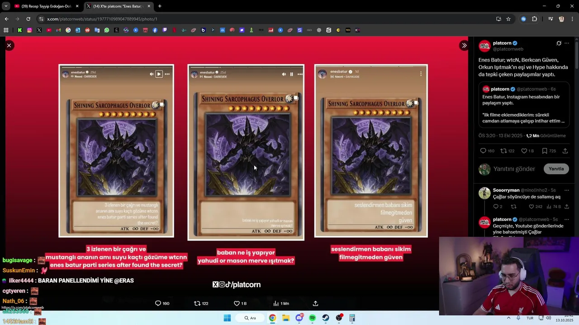579x325 pixels.
Task: View analytics icon in bottom photo bar
Action: click(276, 303)
